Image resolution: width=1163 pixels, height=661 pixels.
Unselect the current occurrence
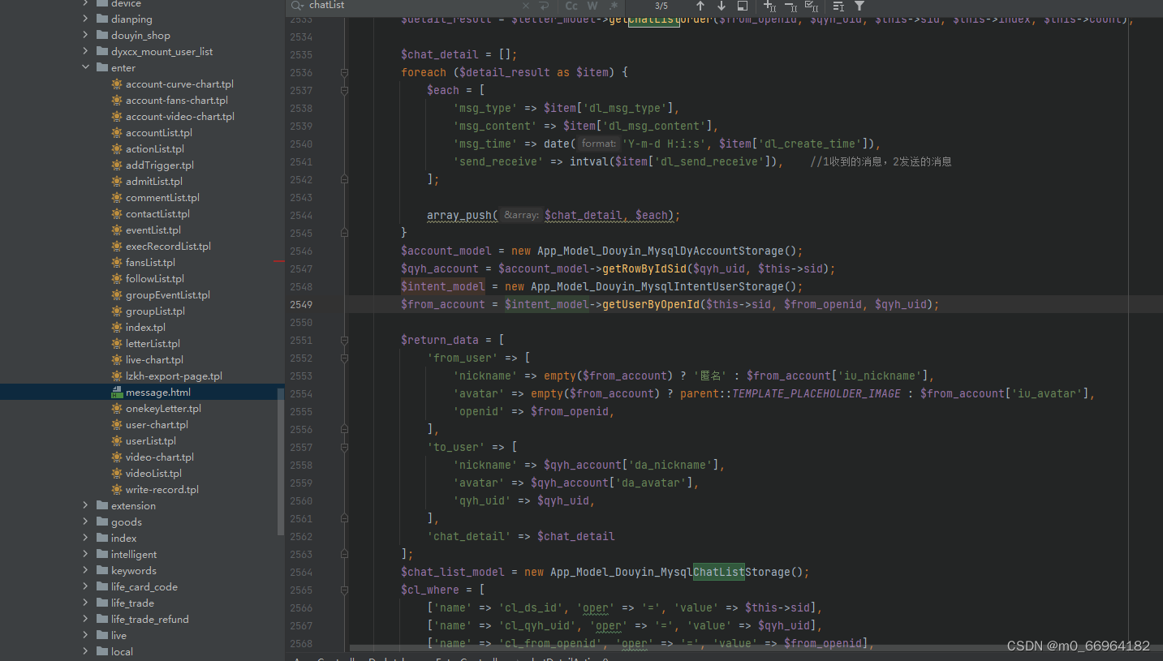tap(790, 6)
